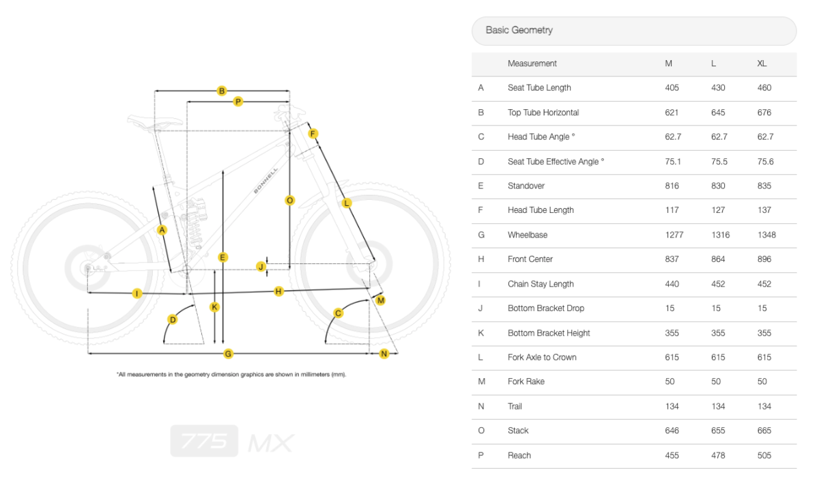Click the yellow G Wheelbase marker

pyautogui.click(x=229, y=353)
